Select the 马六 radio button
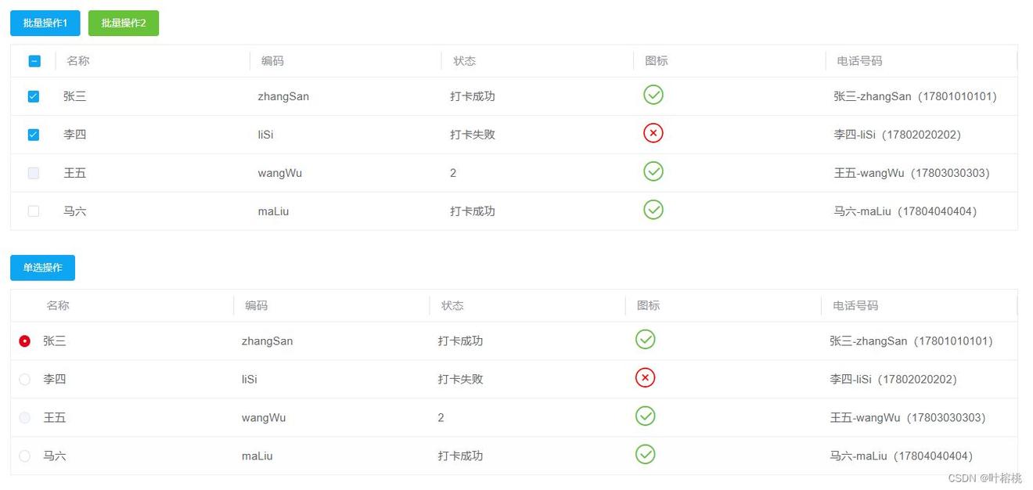This screenshot has width=1033, height=490. click(x=25, y=456)
